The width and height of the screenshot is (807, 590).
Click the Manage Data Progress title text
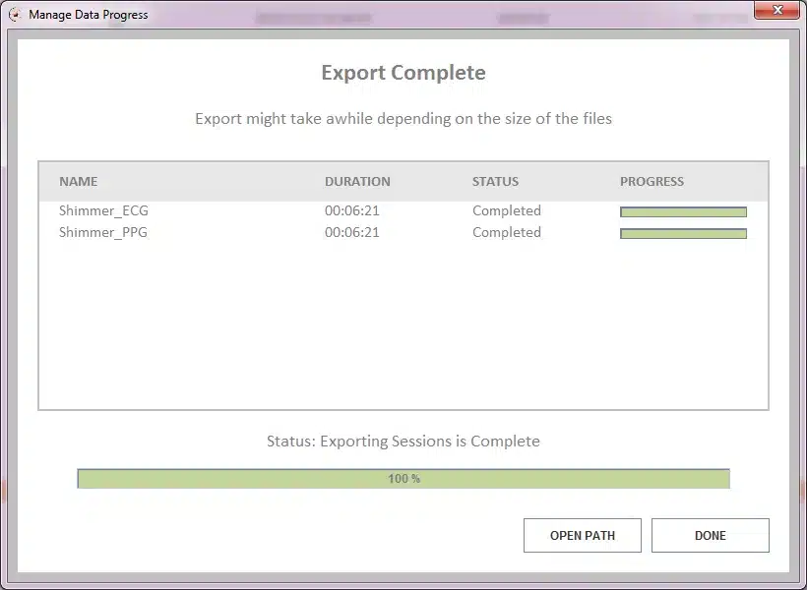[x=88, y=15]
